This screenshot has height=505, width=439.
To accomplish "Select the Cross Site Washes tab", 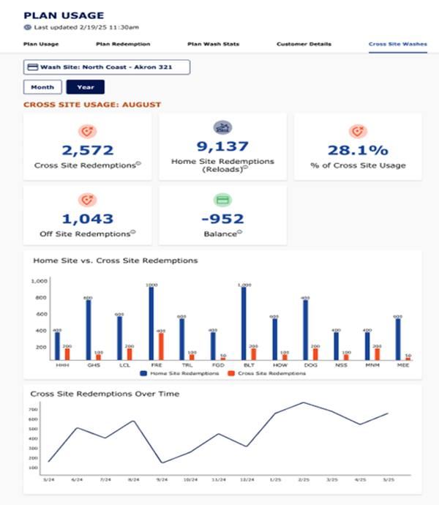I will coord(397,44).
